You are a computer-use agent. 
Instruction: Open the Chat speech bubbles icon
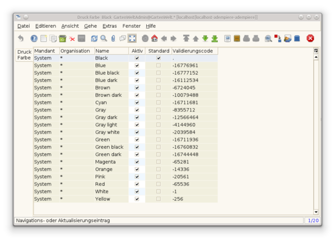click(x=123, y=38)
